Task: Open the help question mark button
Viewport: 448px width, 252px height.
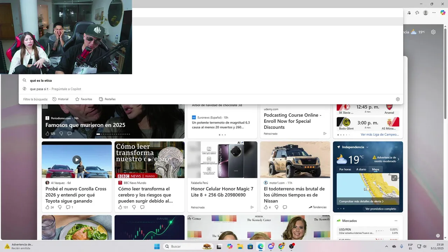Action: click(438, 236)
